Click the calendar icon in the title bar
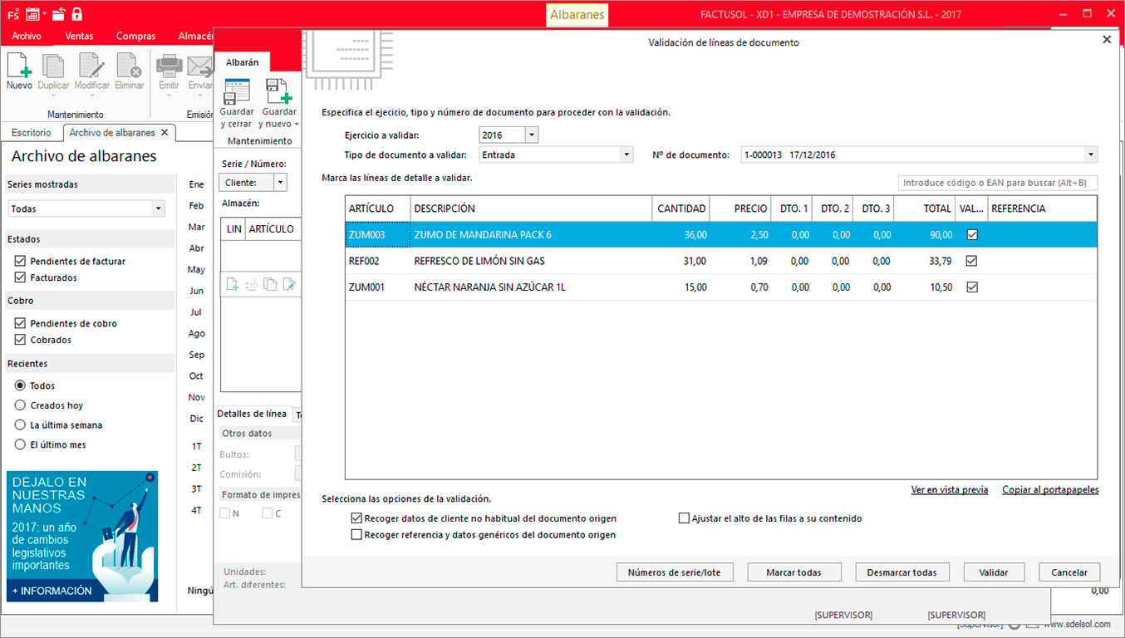 [33, 13]
